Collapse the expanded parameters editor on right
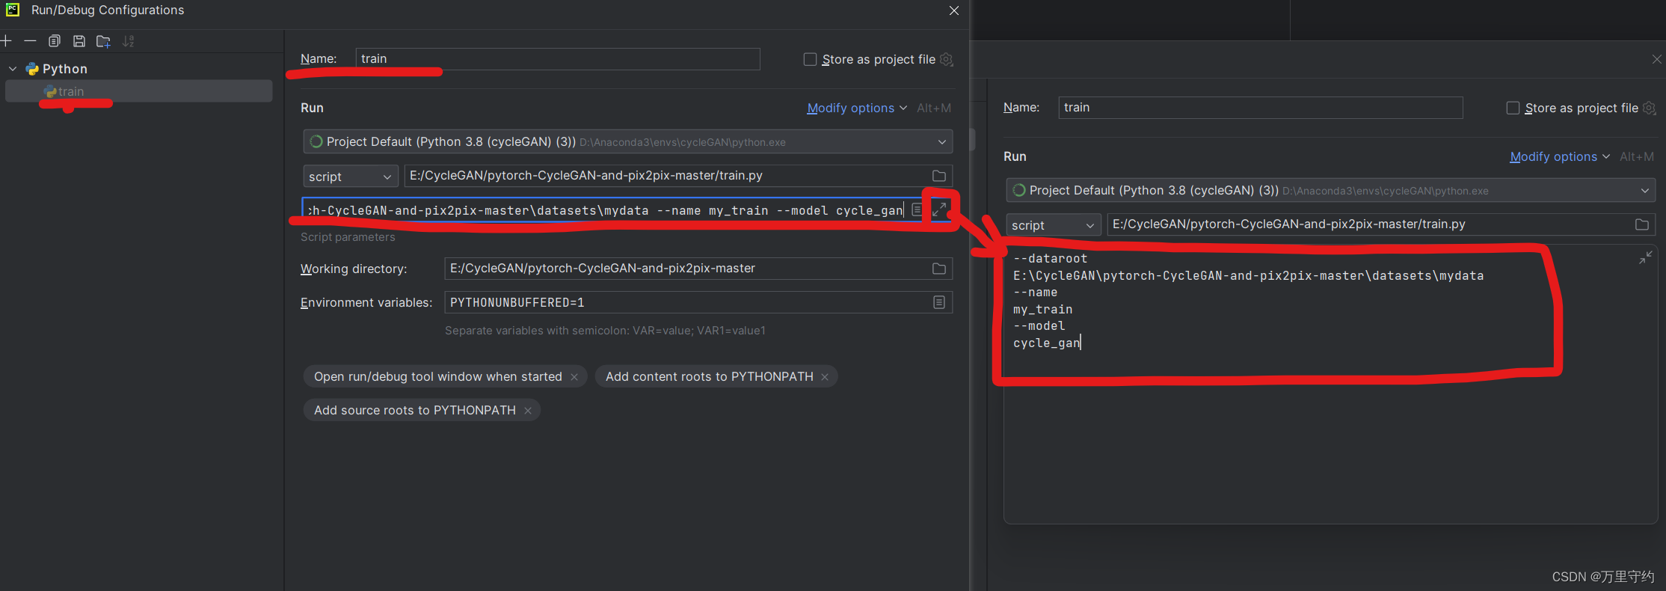This screenshot has height=591, width=1666. tap(1646, 257)
